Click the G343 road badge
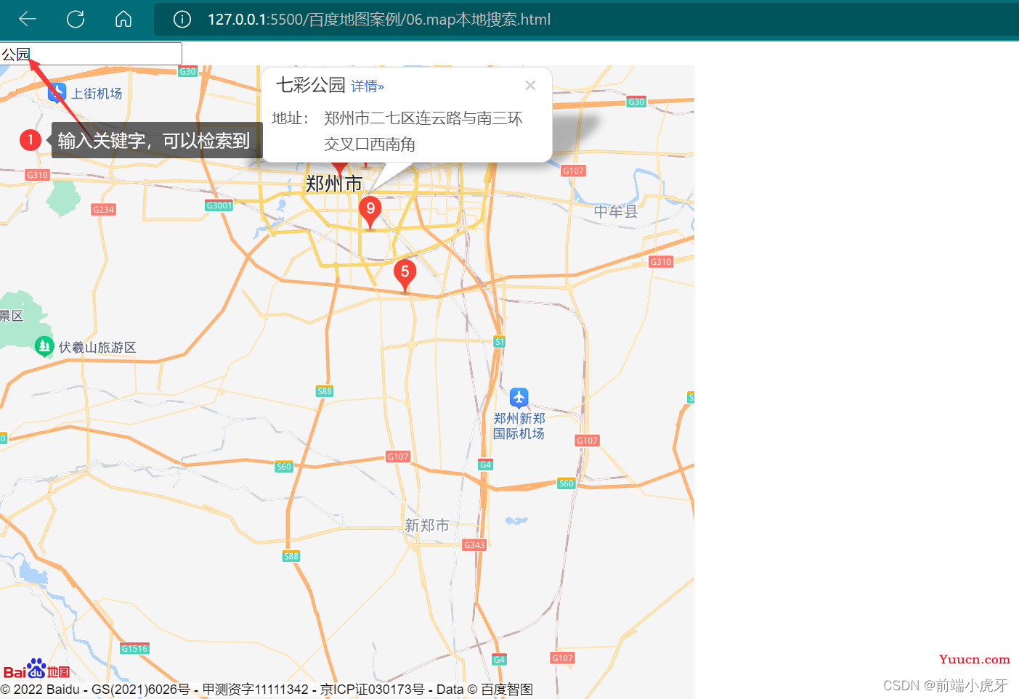This screenshot has width=1019, height=699. coord(474,545)
